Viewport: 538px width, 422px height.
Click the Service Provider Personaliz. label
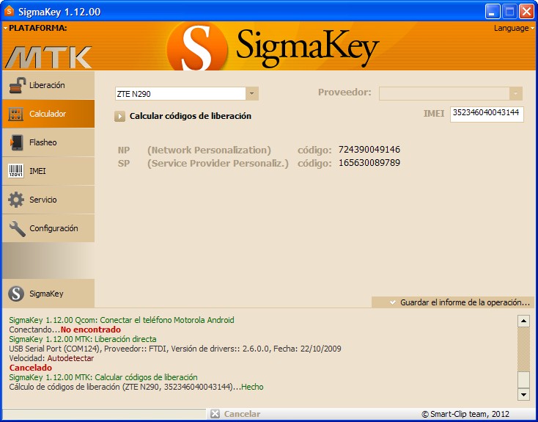[218, 163]
